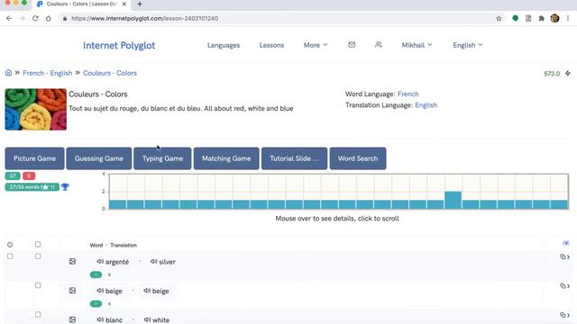Click the red 0 errors badge

tap(29, 176)
